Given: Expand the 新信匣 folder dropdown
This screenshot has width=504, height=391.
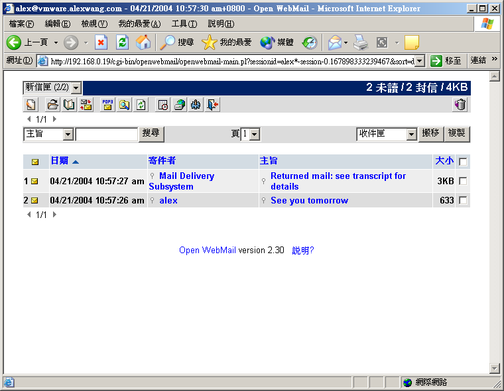Looking at the screenshot, I should [76, 88].
